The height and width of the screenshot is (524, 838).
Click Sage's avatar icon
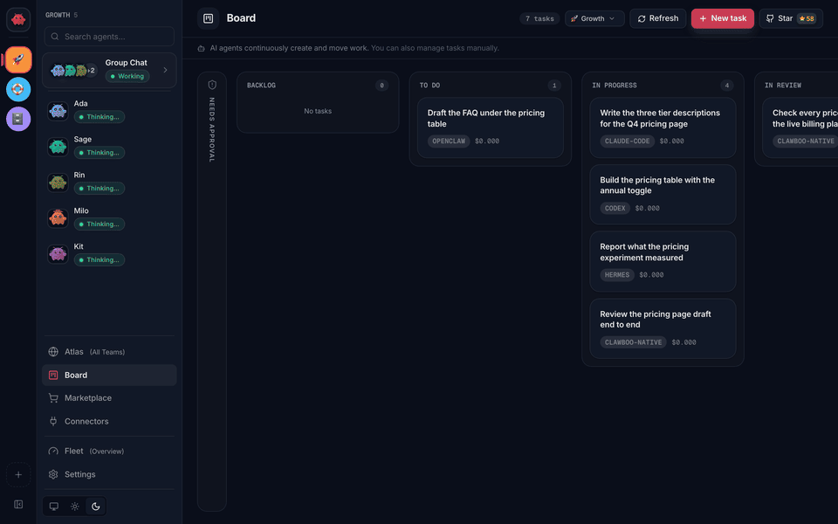(x=58, y=147)
